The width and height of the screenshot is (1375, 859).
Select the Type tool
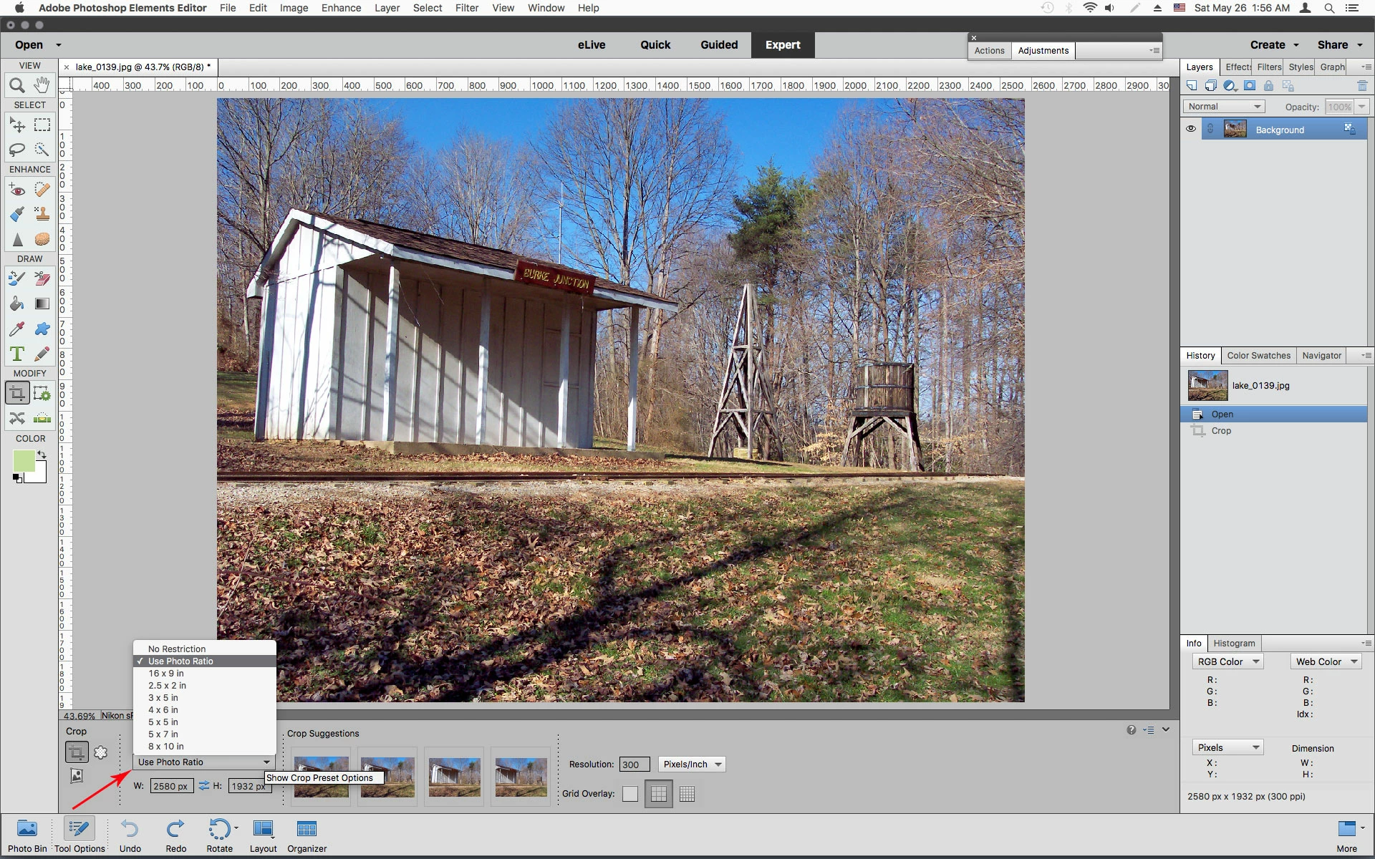[x=17, y=354]
